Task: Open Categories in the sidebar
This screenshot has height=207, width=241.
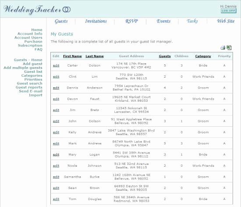Action: 32,75
